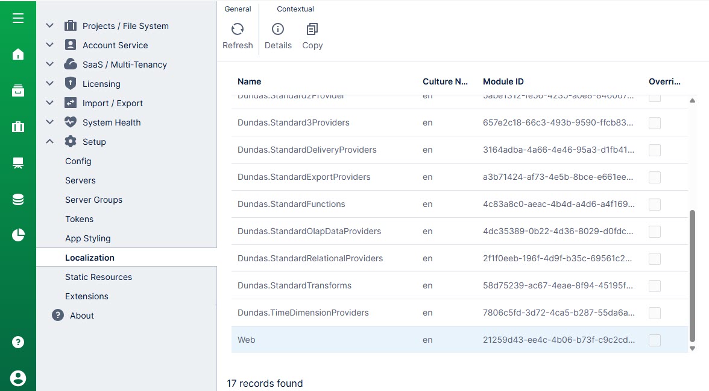Open the user profile icon

[18, 378]
